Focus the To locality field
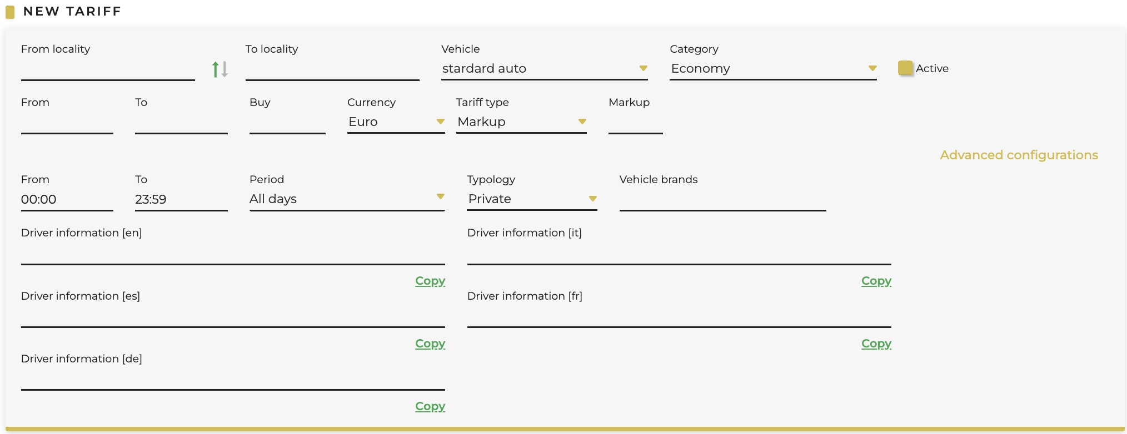The height and width of the screenshot is (434, 1127). pos(332,70)
